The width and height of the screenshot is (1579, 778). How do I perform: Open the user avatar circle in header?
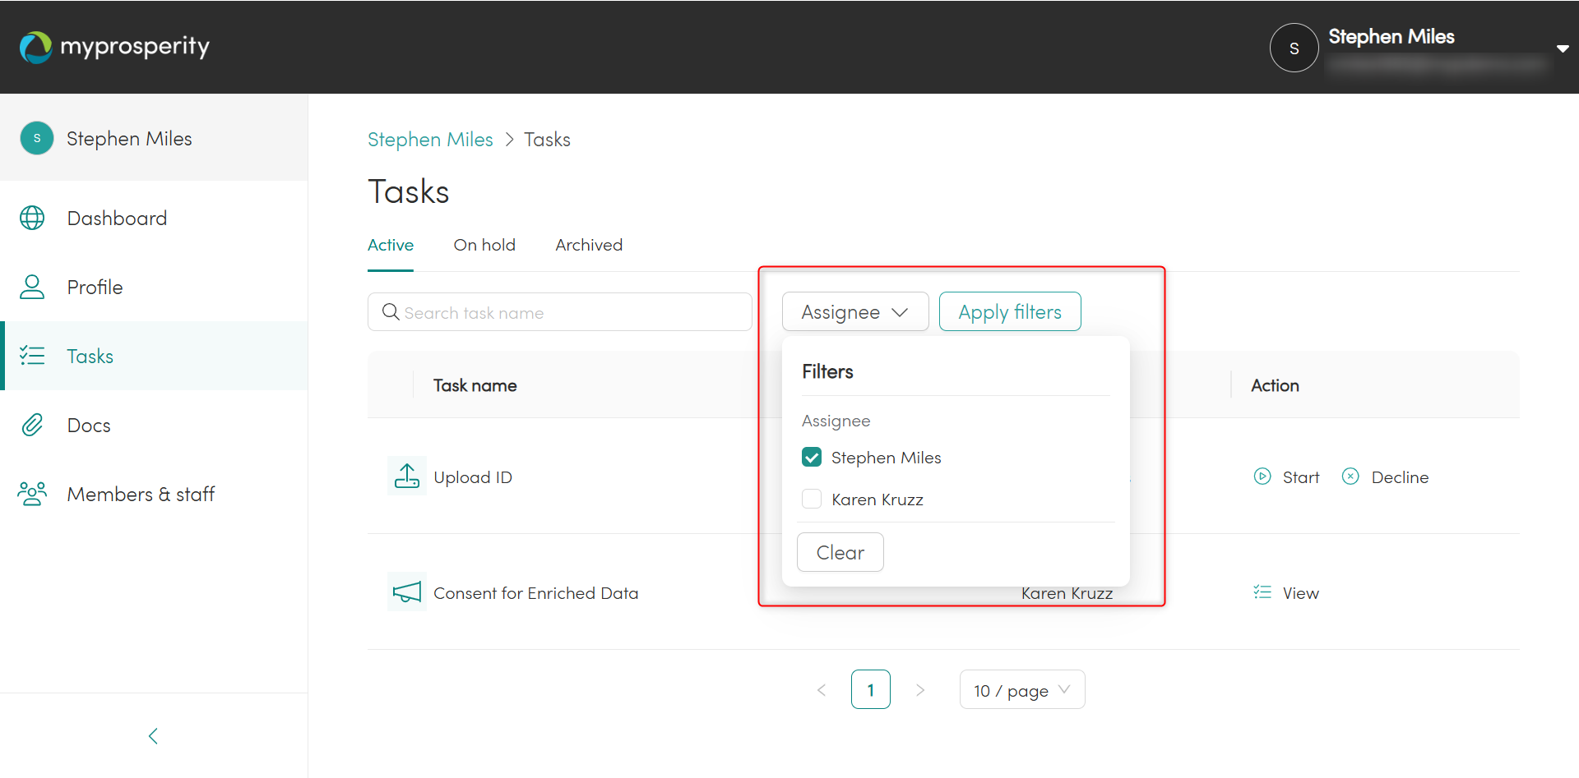click(1294, 48)
